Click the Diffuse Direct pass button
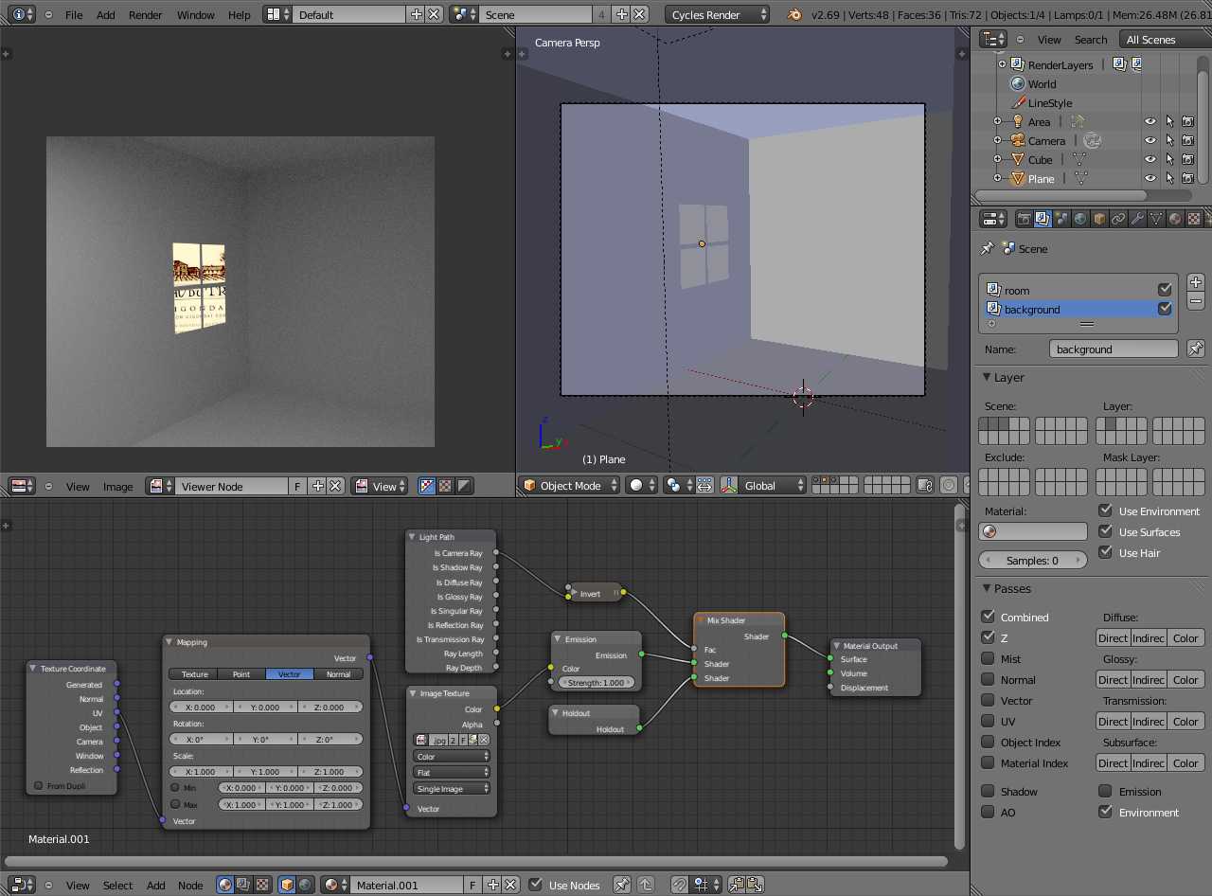Viewport: 1212px width, 896px height. [x=1113, y=638]
